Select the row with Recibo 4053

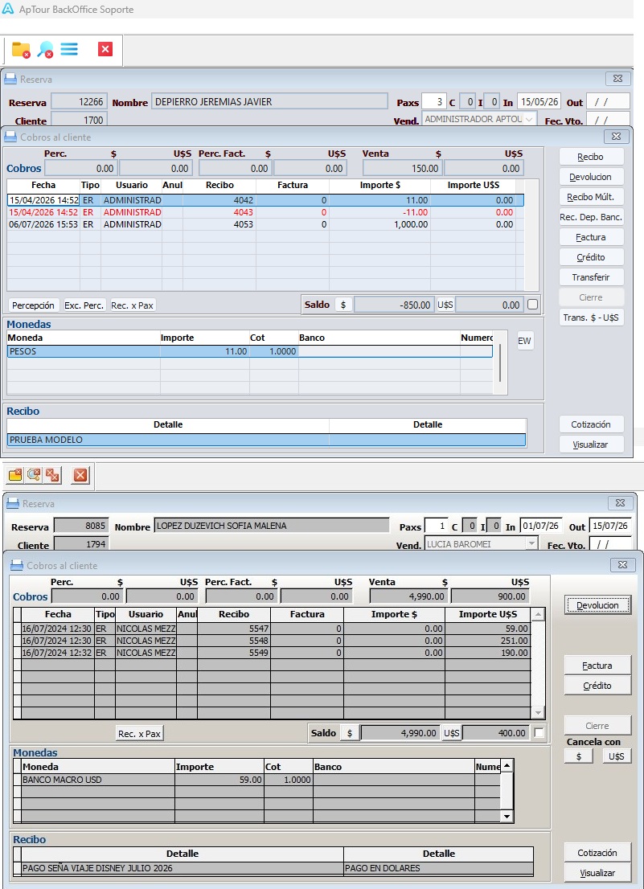265,224
